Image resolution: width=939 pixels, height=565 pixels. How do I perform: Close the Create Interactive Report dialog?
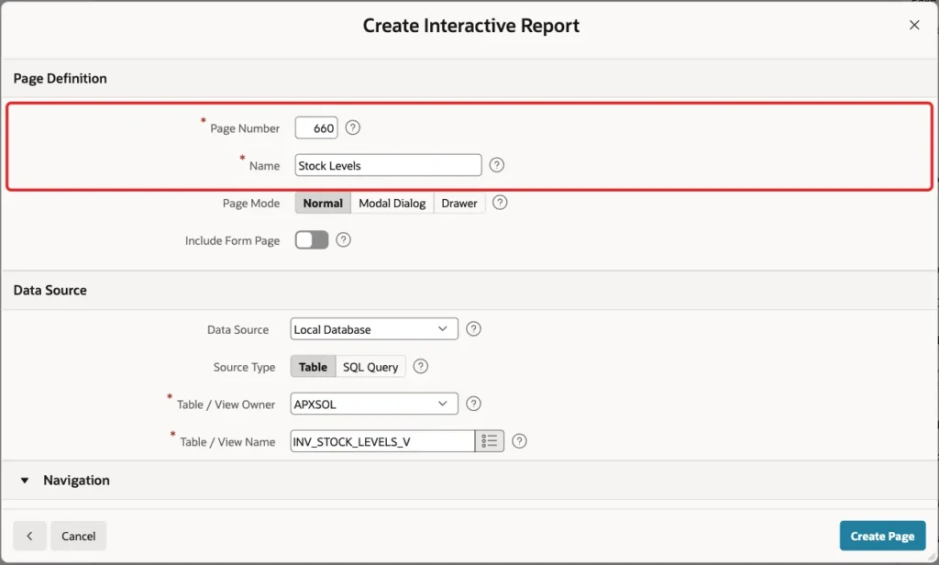click(x=914, y=25)
